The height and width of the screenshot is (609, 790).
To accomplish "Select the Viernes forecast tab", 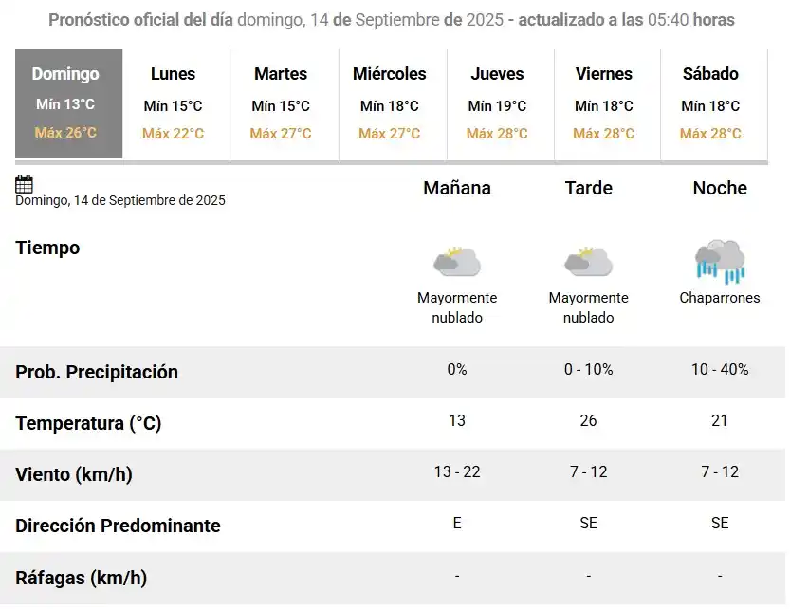I will (x=605, y=103).
